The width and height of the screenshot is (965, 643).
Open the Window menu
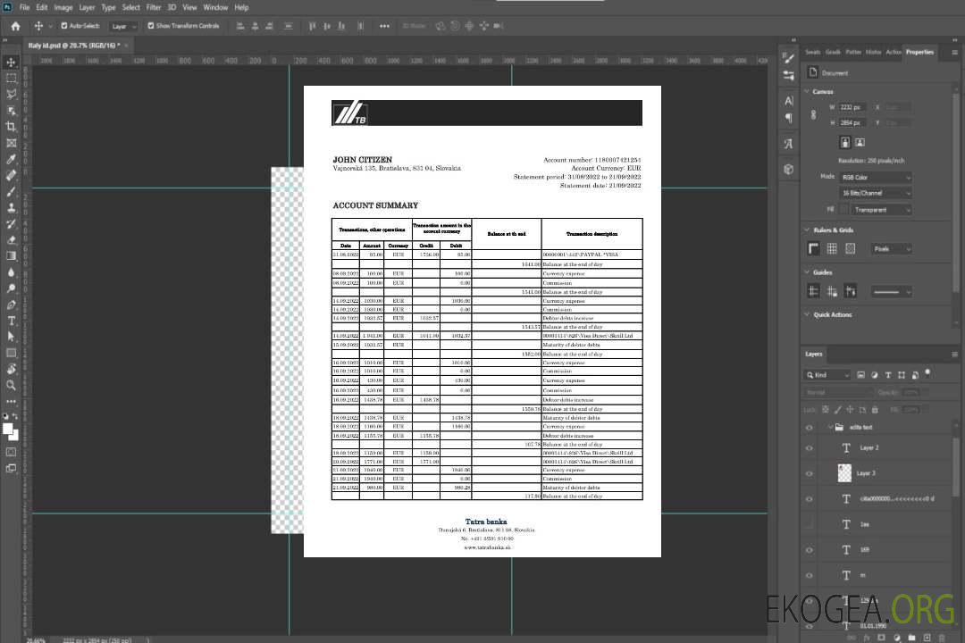[215, 7]
